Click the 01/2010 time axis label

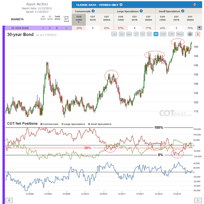coord(85,194)
